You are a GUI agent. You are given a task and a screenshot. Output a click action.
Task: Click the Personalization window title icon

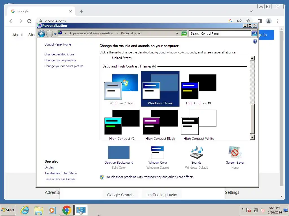[x=40, y=26]
